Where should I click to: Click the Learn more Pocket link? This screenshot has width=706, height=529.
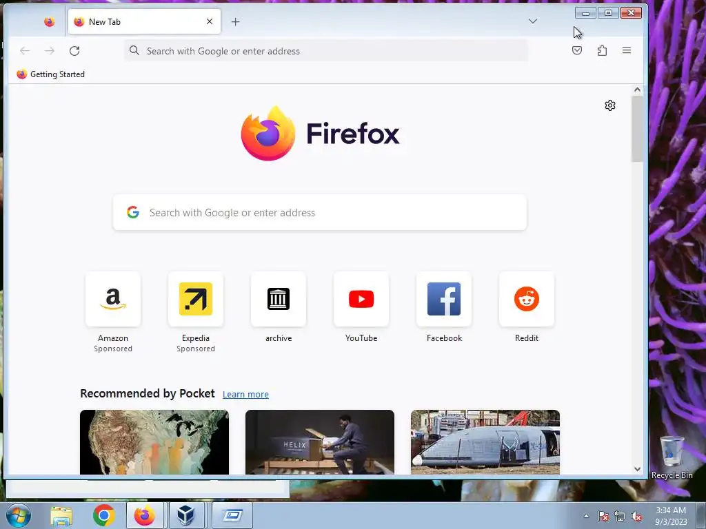click(245, 395)
